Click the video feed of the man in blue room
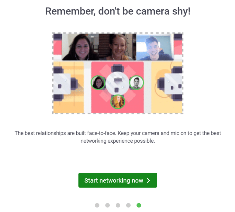The image size is (235, 212). pyautogui.click(x=155, y=47)
